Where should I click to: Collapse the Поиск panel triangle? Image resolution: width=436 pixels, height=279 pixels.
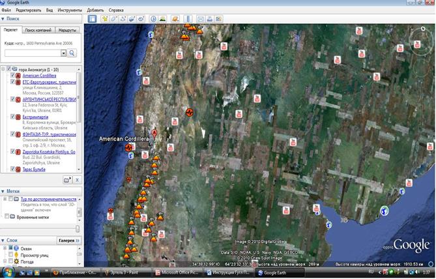tap(3, 19)
